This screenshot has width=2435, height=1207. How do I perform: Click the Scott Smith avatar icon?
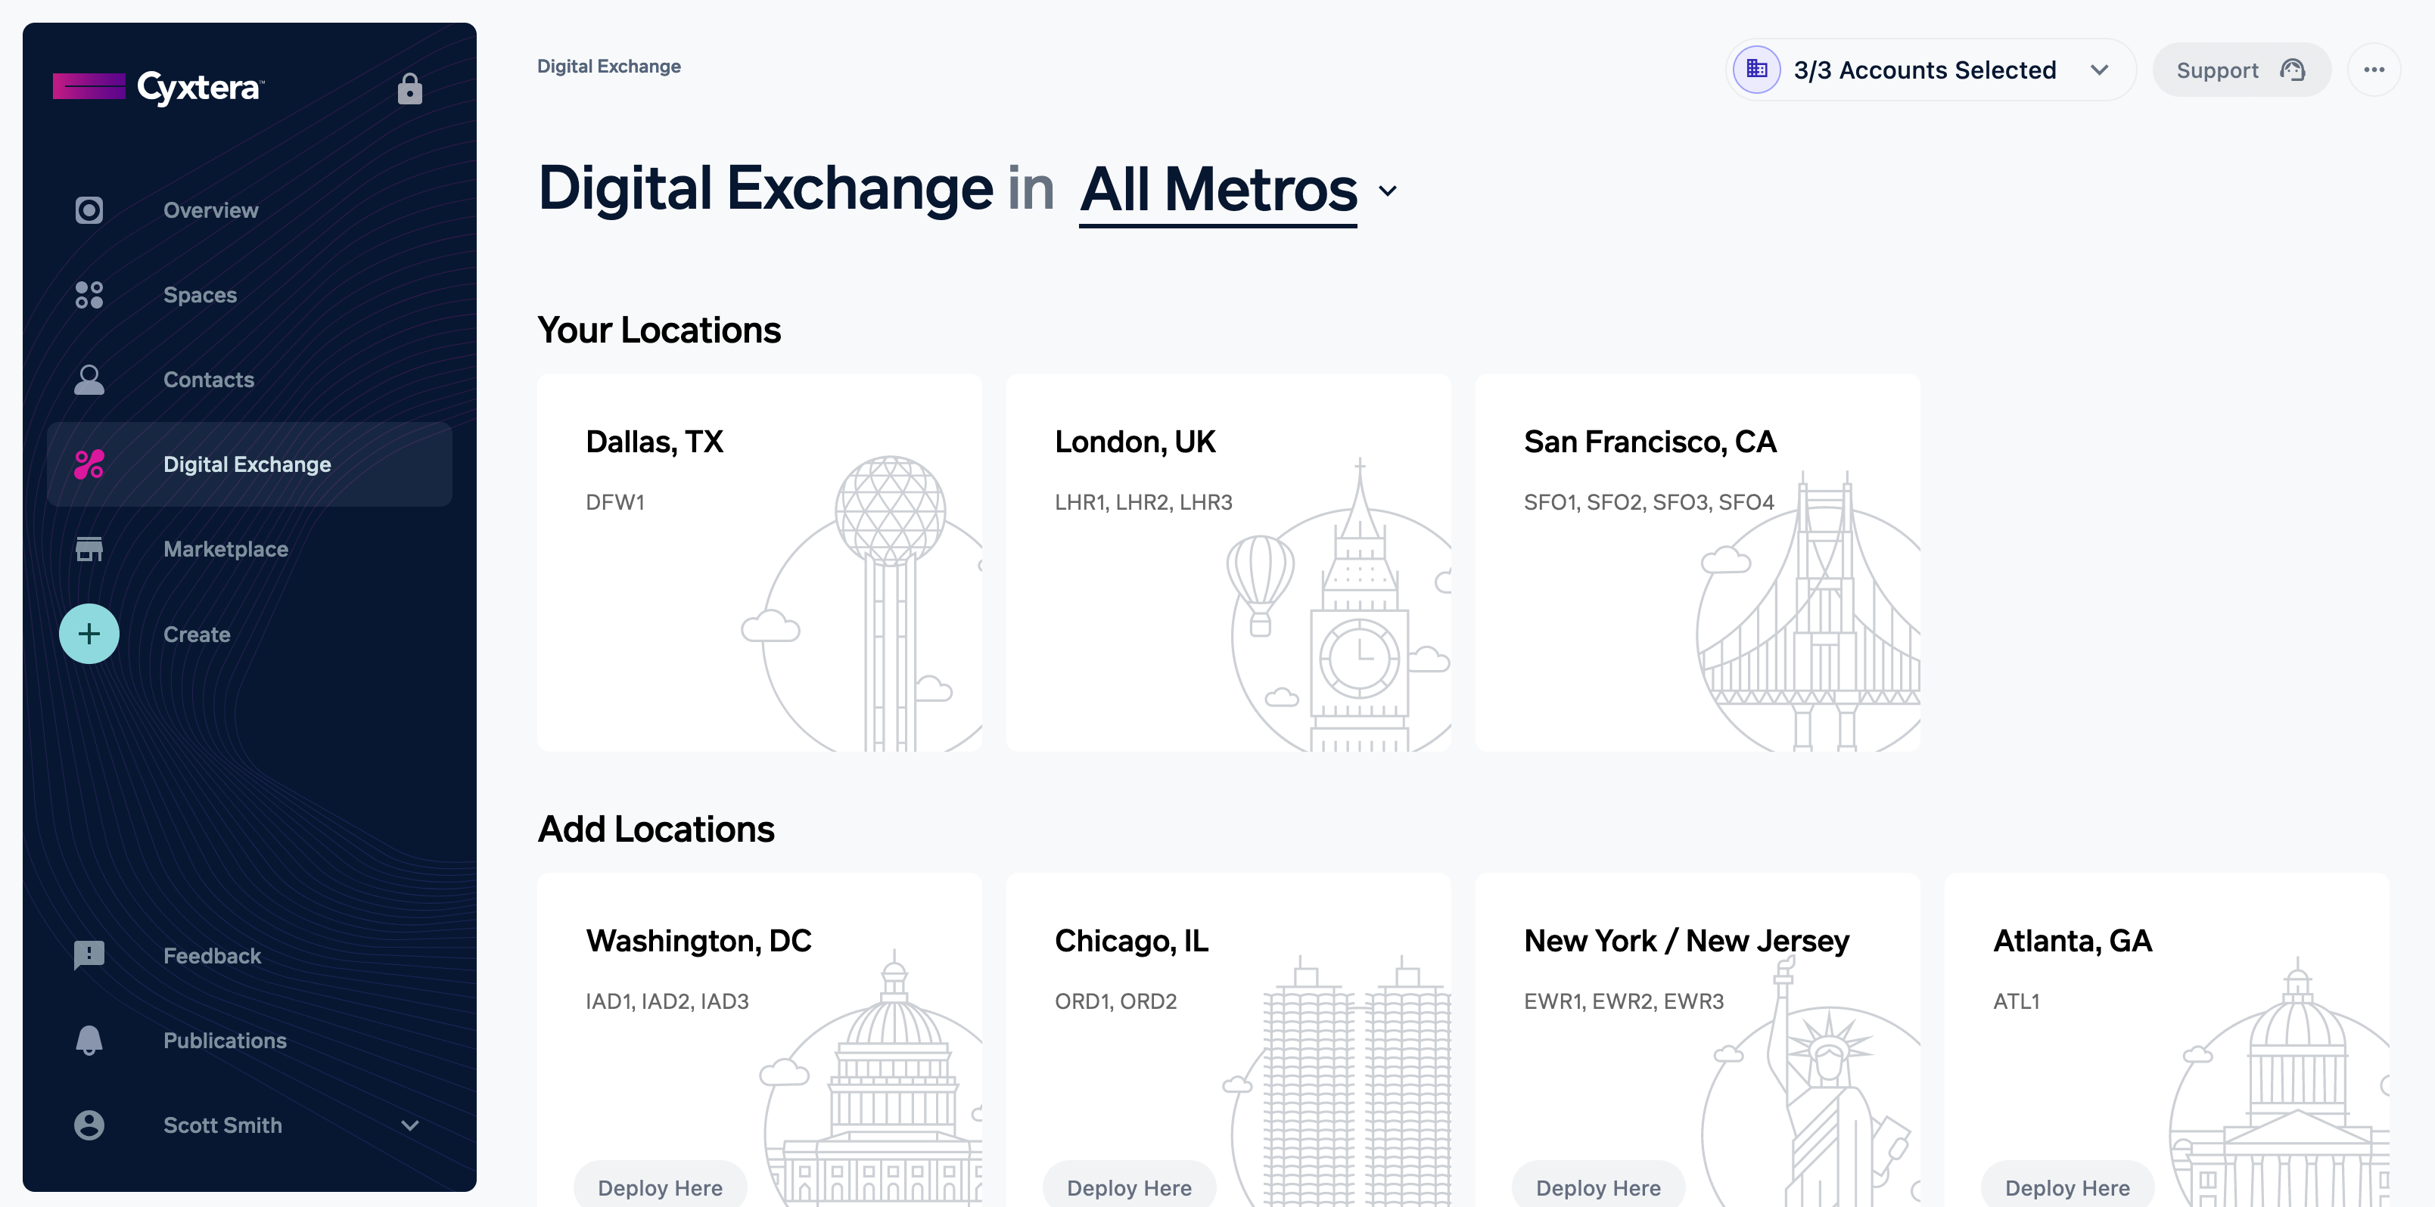pos(89,1125)
